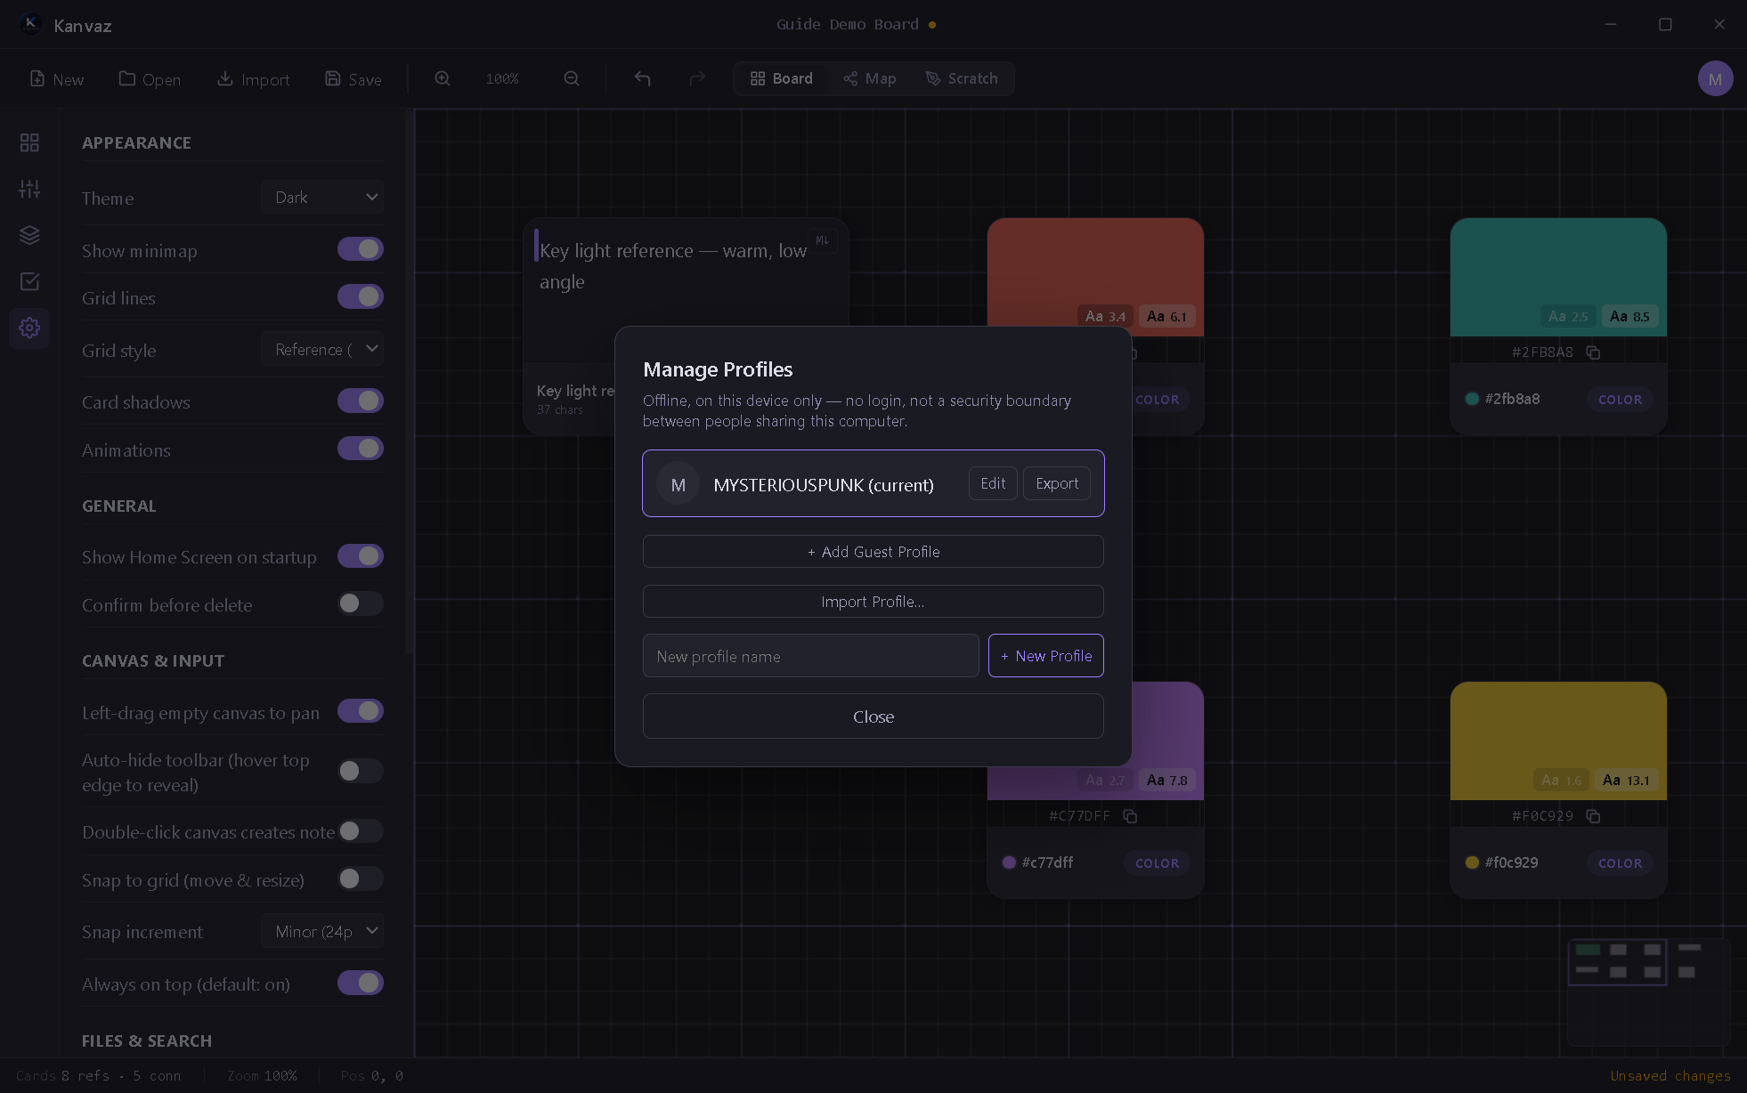Switch to the Scratch view tab
Image resolution: width=1747 pixels, height=1093 pixels.
[962, 78]
